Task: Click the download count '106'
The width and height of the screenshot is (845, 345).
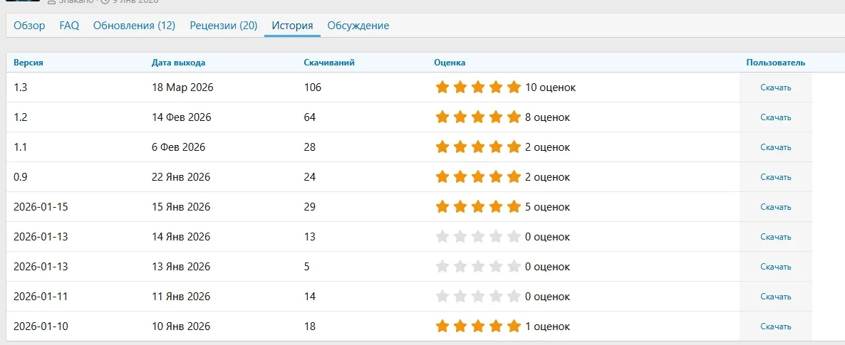Action: 313,87
